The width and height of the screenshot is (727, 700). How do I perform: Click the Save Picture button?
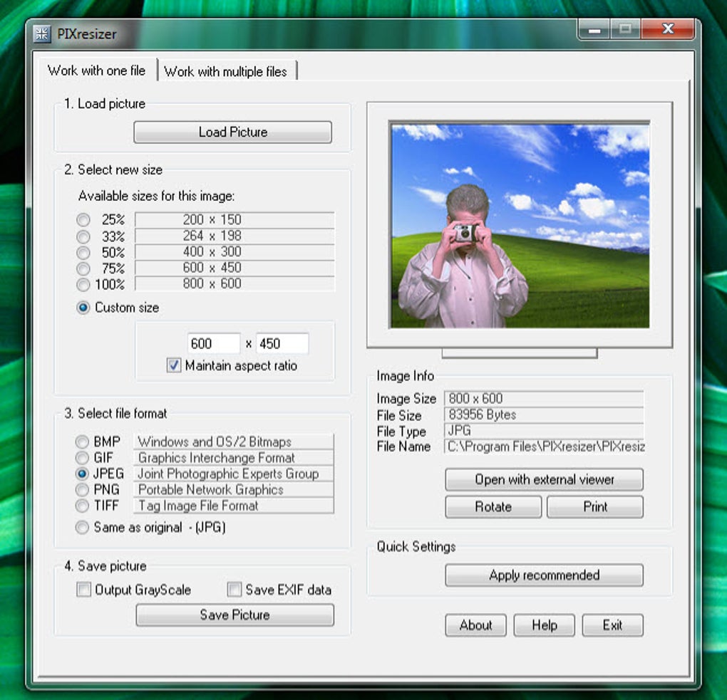pyautogui.click(x=234, y=615)
